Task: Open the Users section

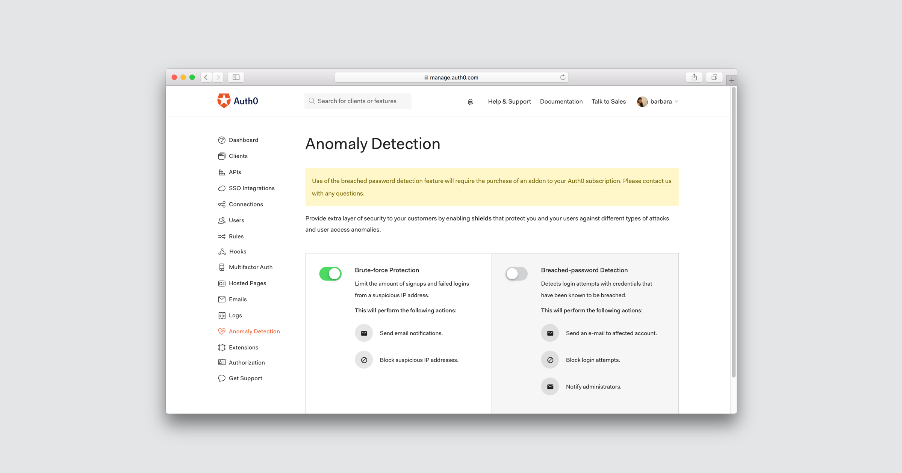Action: click(236, 220)
